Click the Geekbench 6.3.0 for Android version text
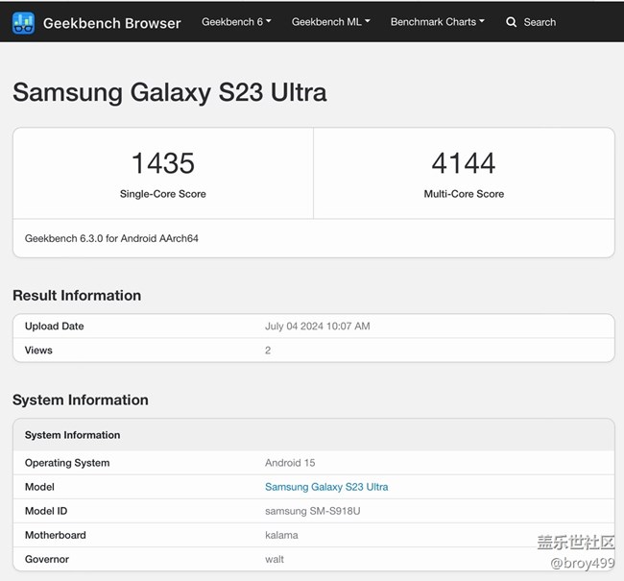The height and width of the screenshot is (581, 624). pos(111,238)
